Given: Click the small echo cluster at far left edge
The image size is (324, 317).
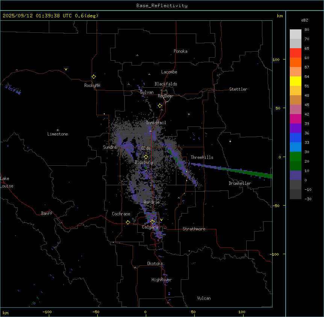Looking at the screenshot, I should [x=13, y=89].
